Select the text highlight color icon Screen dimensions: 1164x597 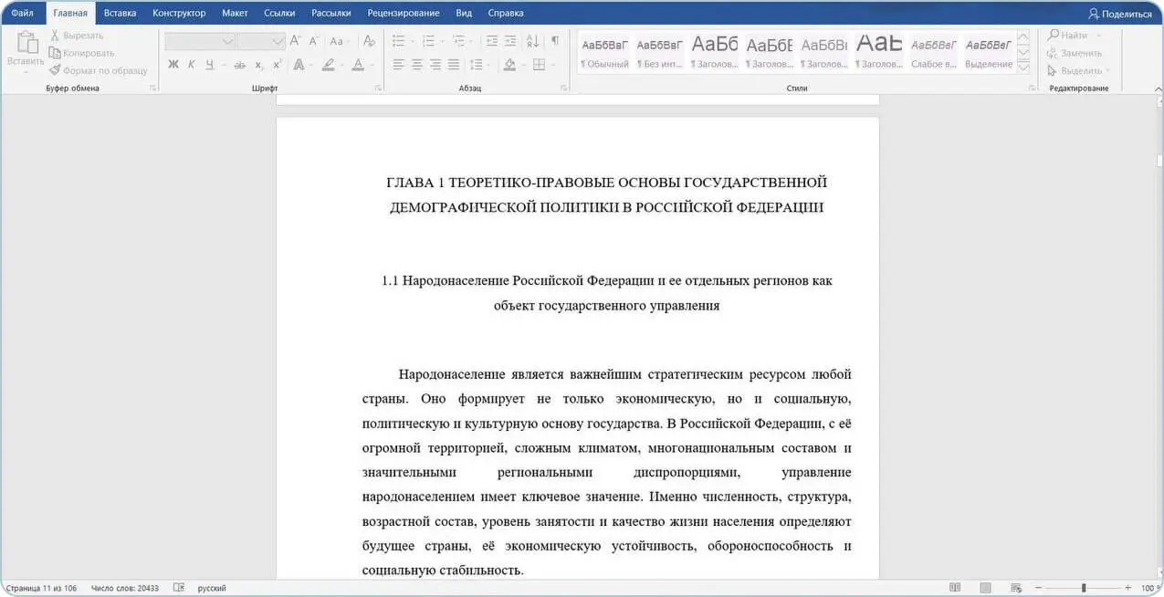[329, 64]
